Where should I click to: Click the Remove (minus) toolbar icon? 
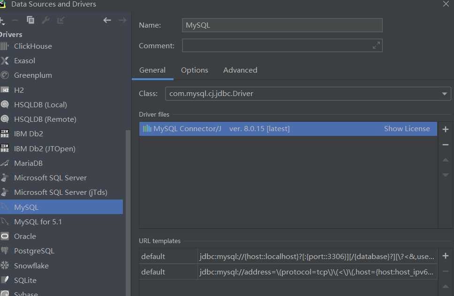(15, 20)
